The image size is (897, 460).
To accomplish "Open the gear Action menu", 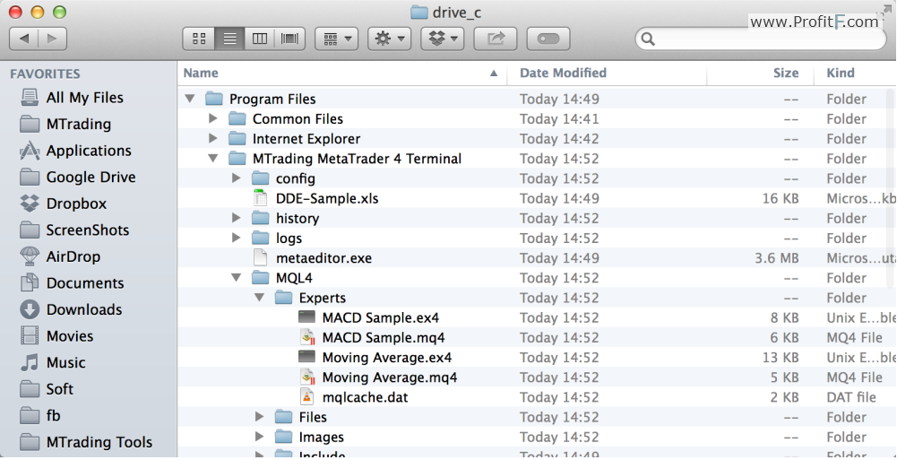I will pos(389,39).
